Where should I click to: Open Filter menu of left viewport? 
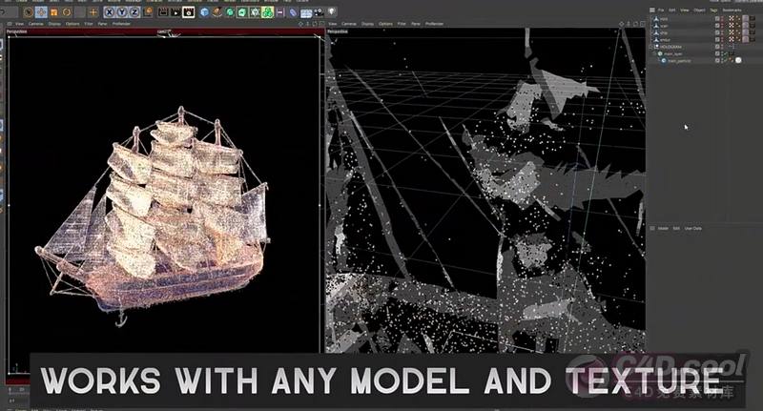[x=89, y=23]
